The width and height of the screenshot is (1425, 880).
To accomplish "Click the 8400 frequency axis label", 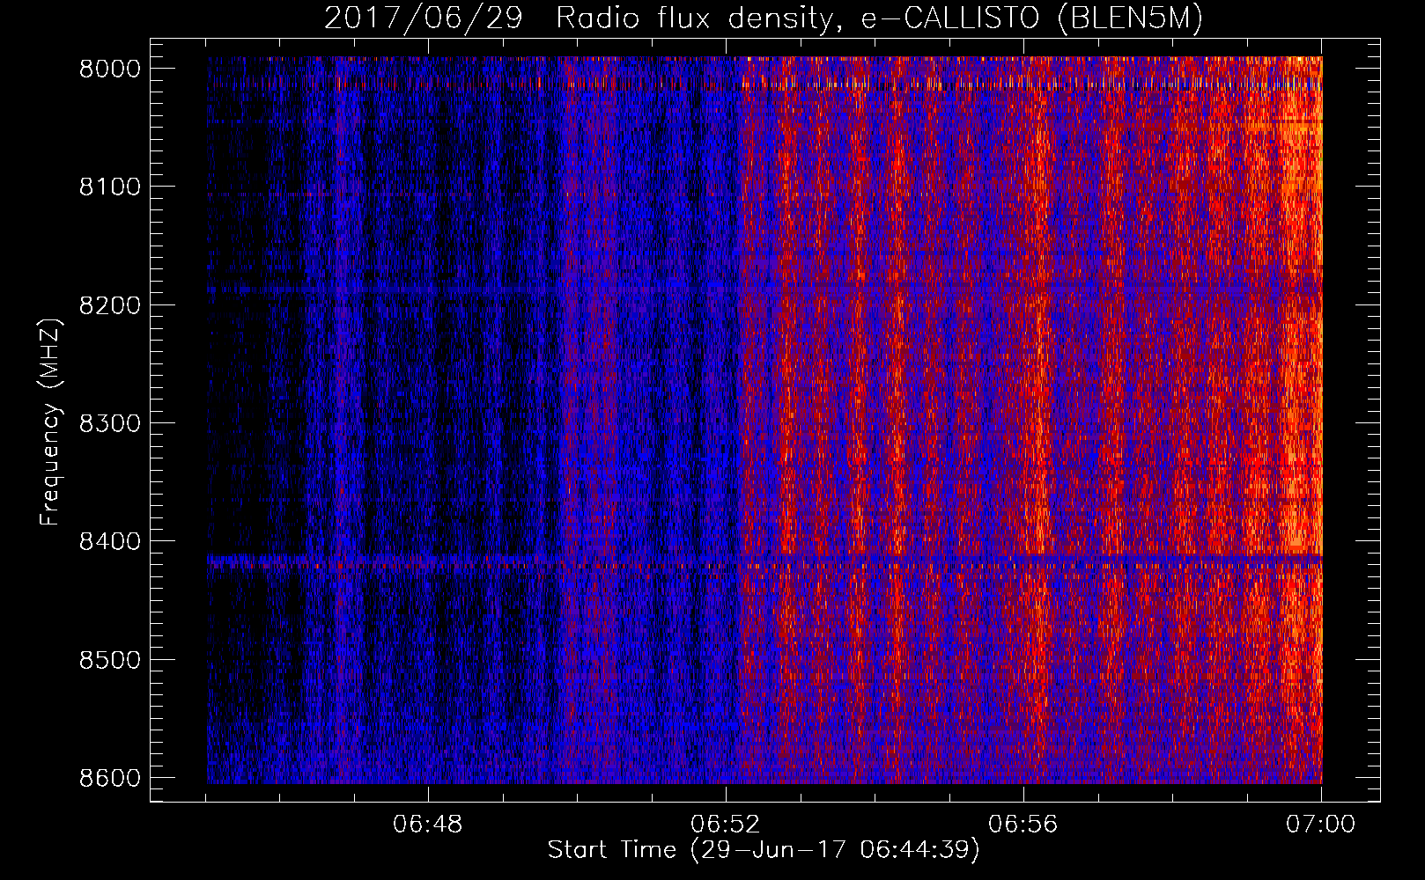I will (x=109, y=541).
